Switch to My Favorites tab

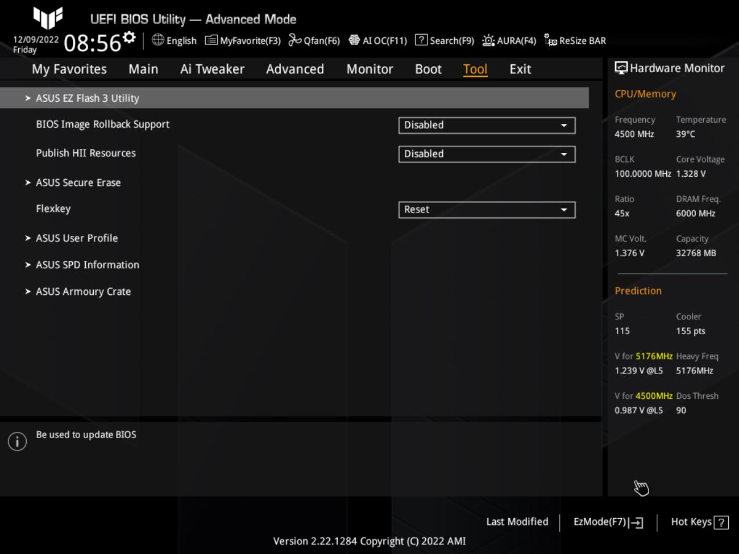click(x=69, y=69)
